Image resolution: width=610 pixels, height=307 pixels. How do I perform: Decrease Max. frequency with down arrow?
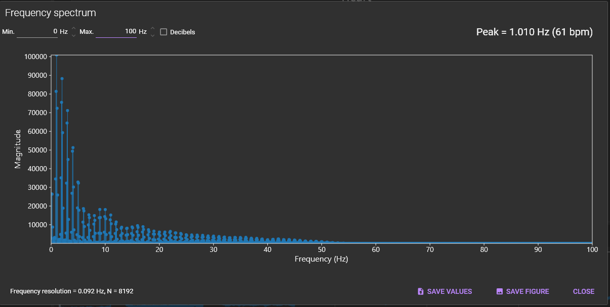152,35
